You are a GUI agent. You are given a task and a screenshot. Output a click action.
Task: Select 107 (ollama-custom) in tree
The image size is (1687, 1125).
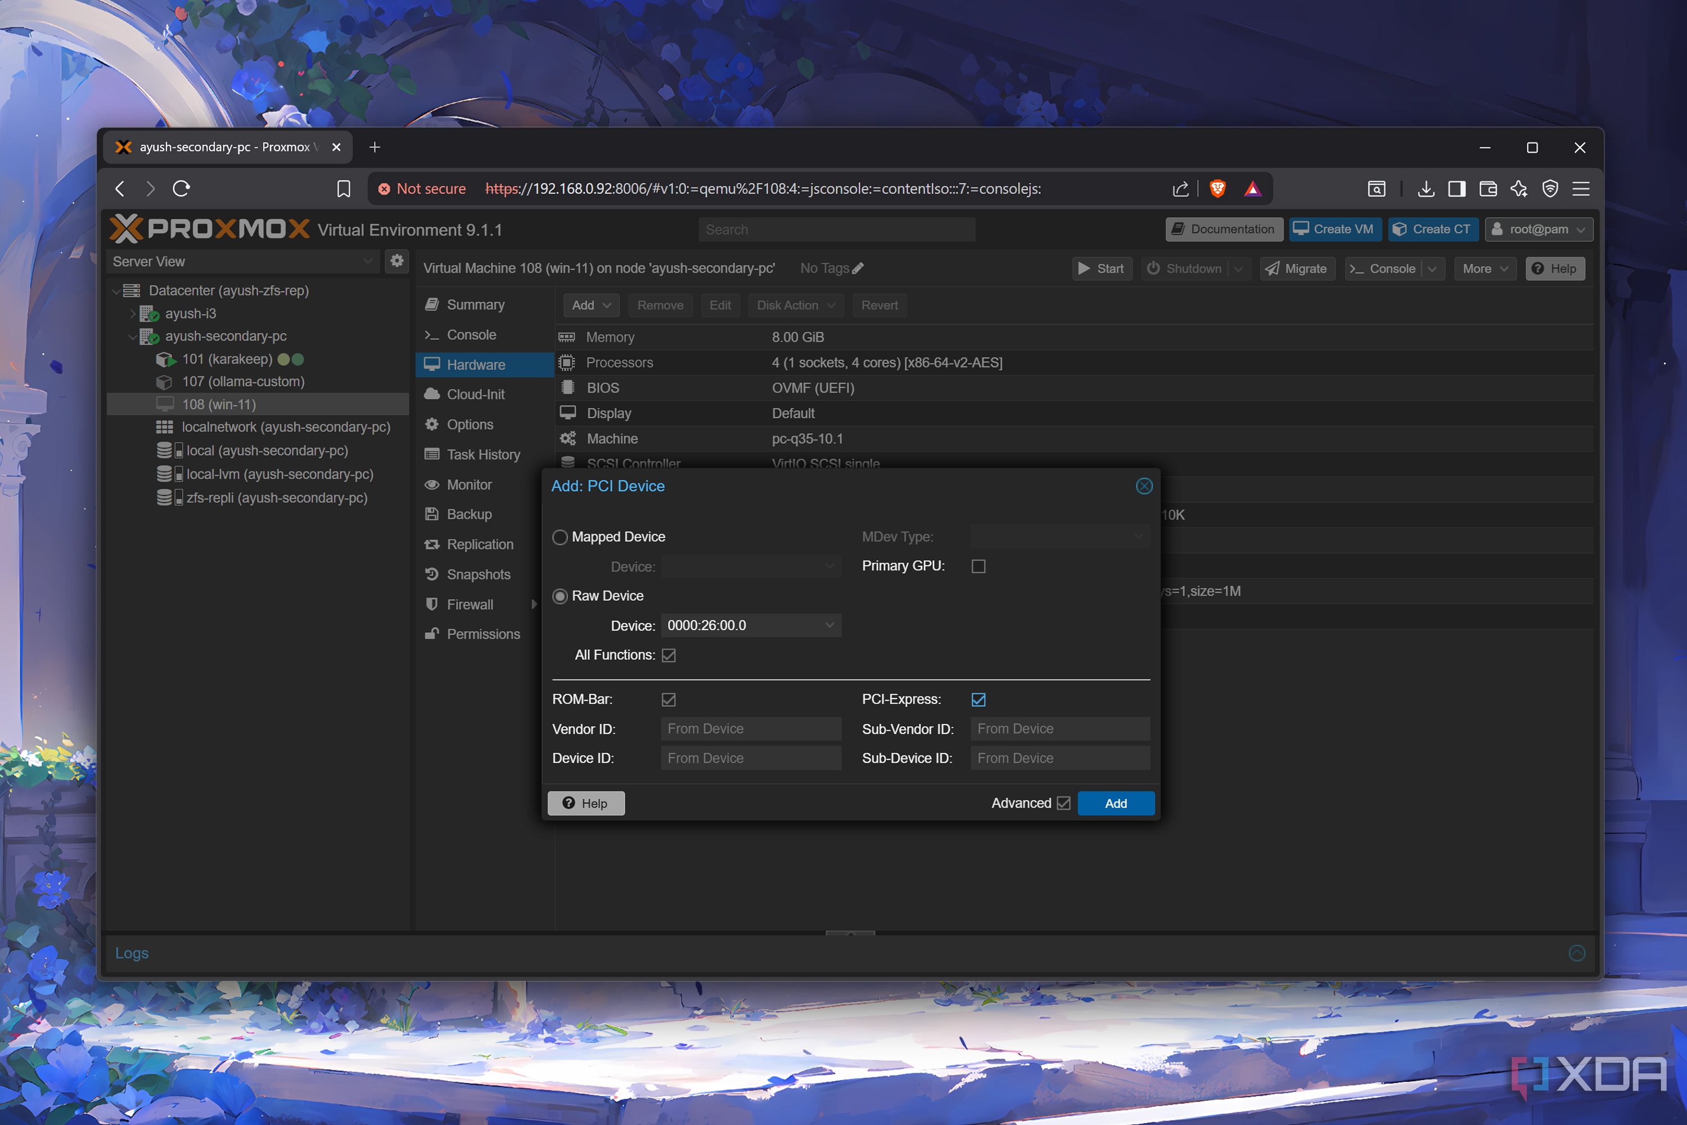pos(243,382)
